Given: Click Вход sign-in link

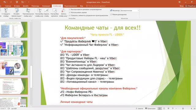Looking at the screenshot, I should pos(182,6).
